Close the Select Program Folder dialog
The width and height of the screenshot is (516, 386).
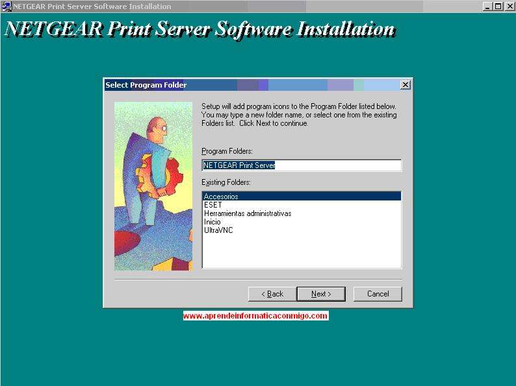(406, 85)
